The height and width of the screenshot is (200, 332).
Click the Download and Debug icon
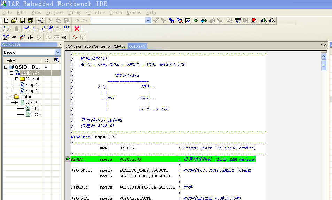pyautogui.click(x=264, y=21)
